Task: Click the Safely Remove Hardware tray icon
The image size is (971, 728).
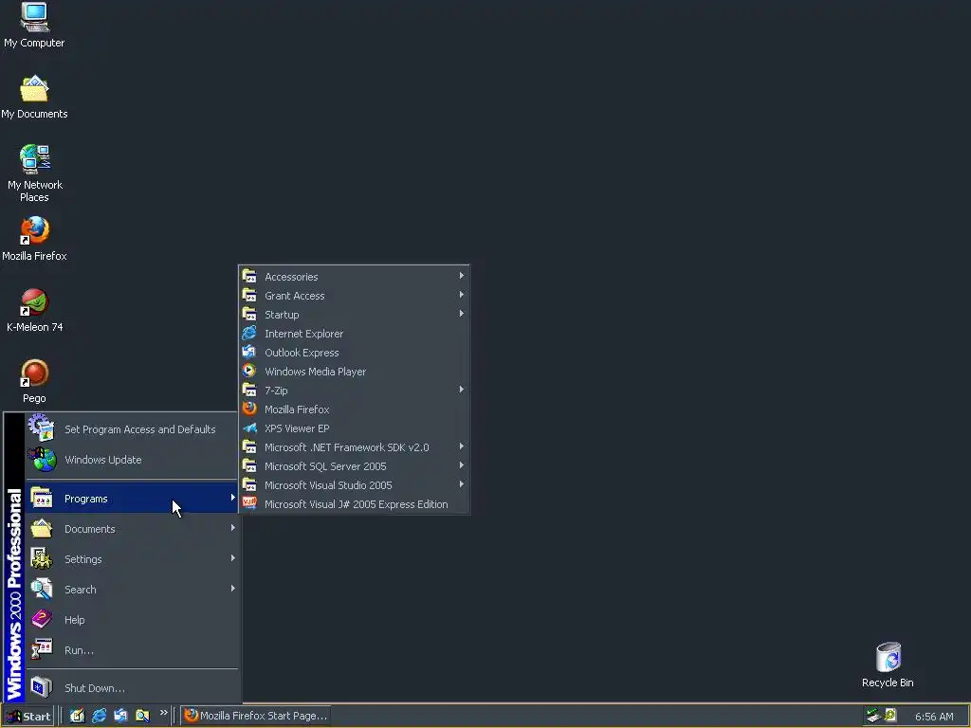Action: pyautogui.click(x=873, y=716)
